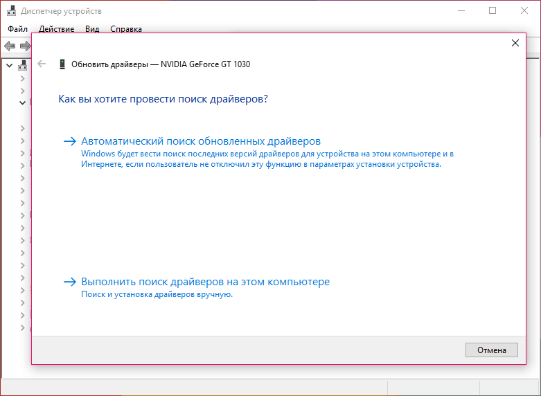Close the driver update dialog with X
541x396 pixels.
[515, 43]
